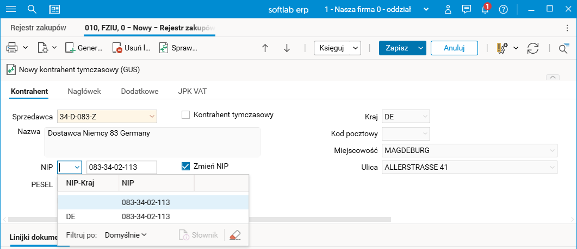
Task: Expand Zapisz button dropdown arrow
Action: click(x=420, y=48)
